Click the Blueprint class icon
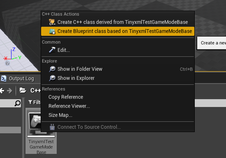This screenshot has height=158, width=226. tap(52, 31)
